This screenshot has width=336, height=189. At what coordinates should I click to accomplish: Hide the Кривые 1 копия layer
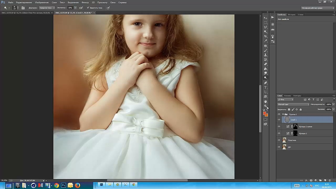pyautogui.click(x=279, y=127)
